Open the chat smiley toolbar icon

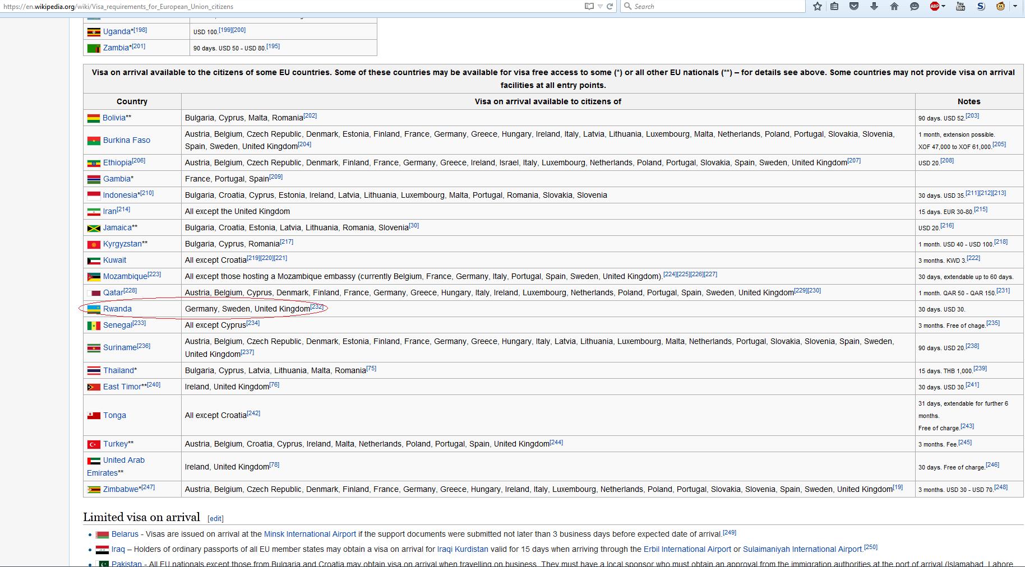[915, 7]
